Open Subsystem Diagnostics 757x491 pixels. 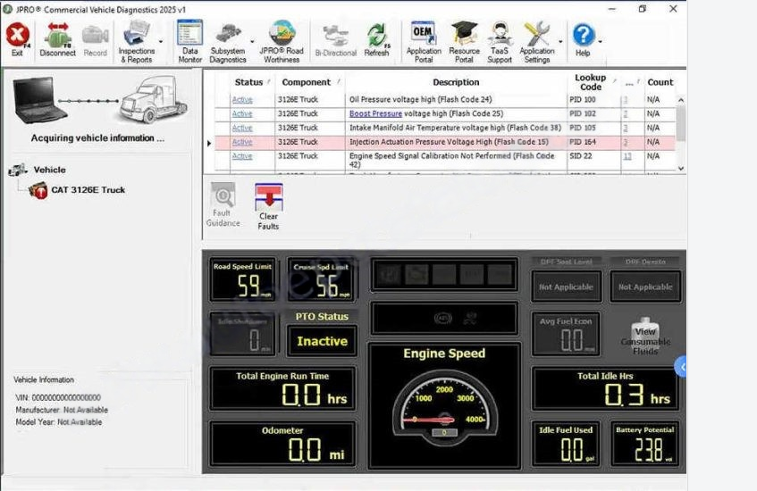(x=228, y=42)
